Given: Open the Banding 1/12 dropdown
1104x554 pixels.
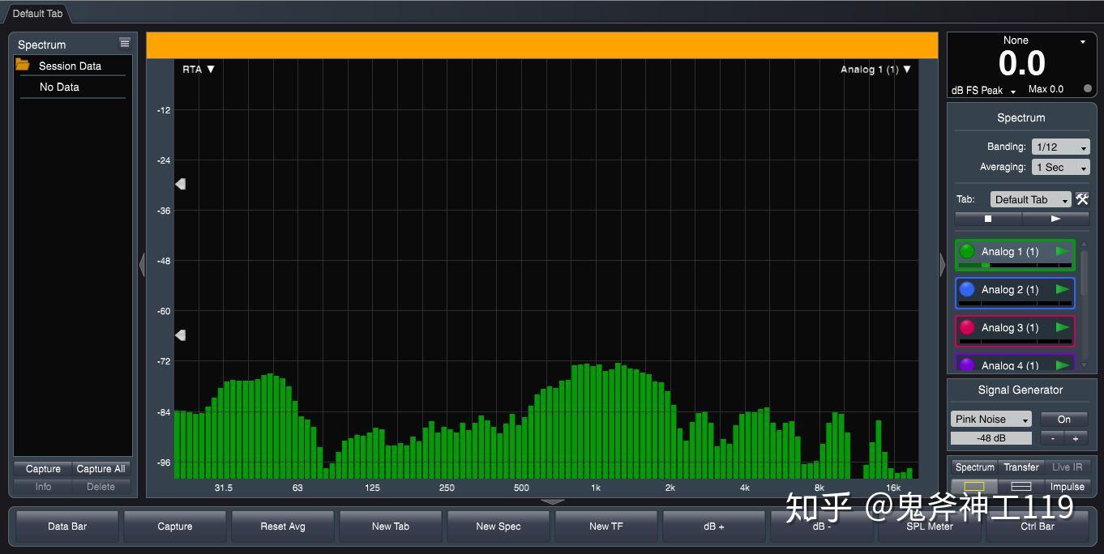Looking at the screenshot, I should 1060,147.
